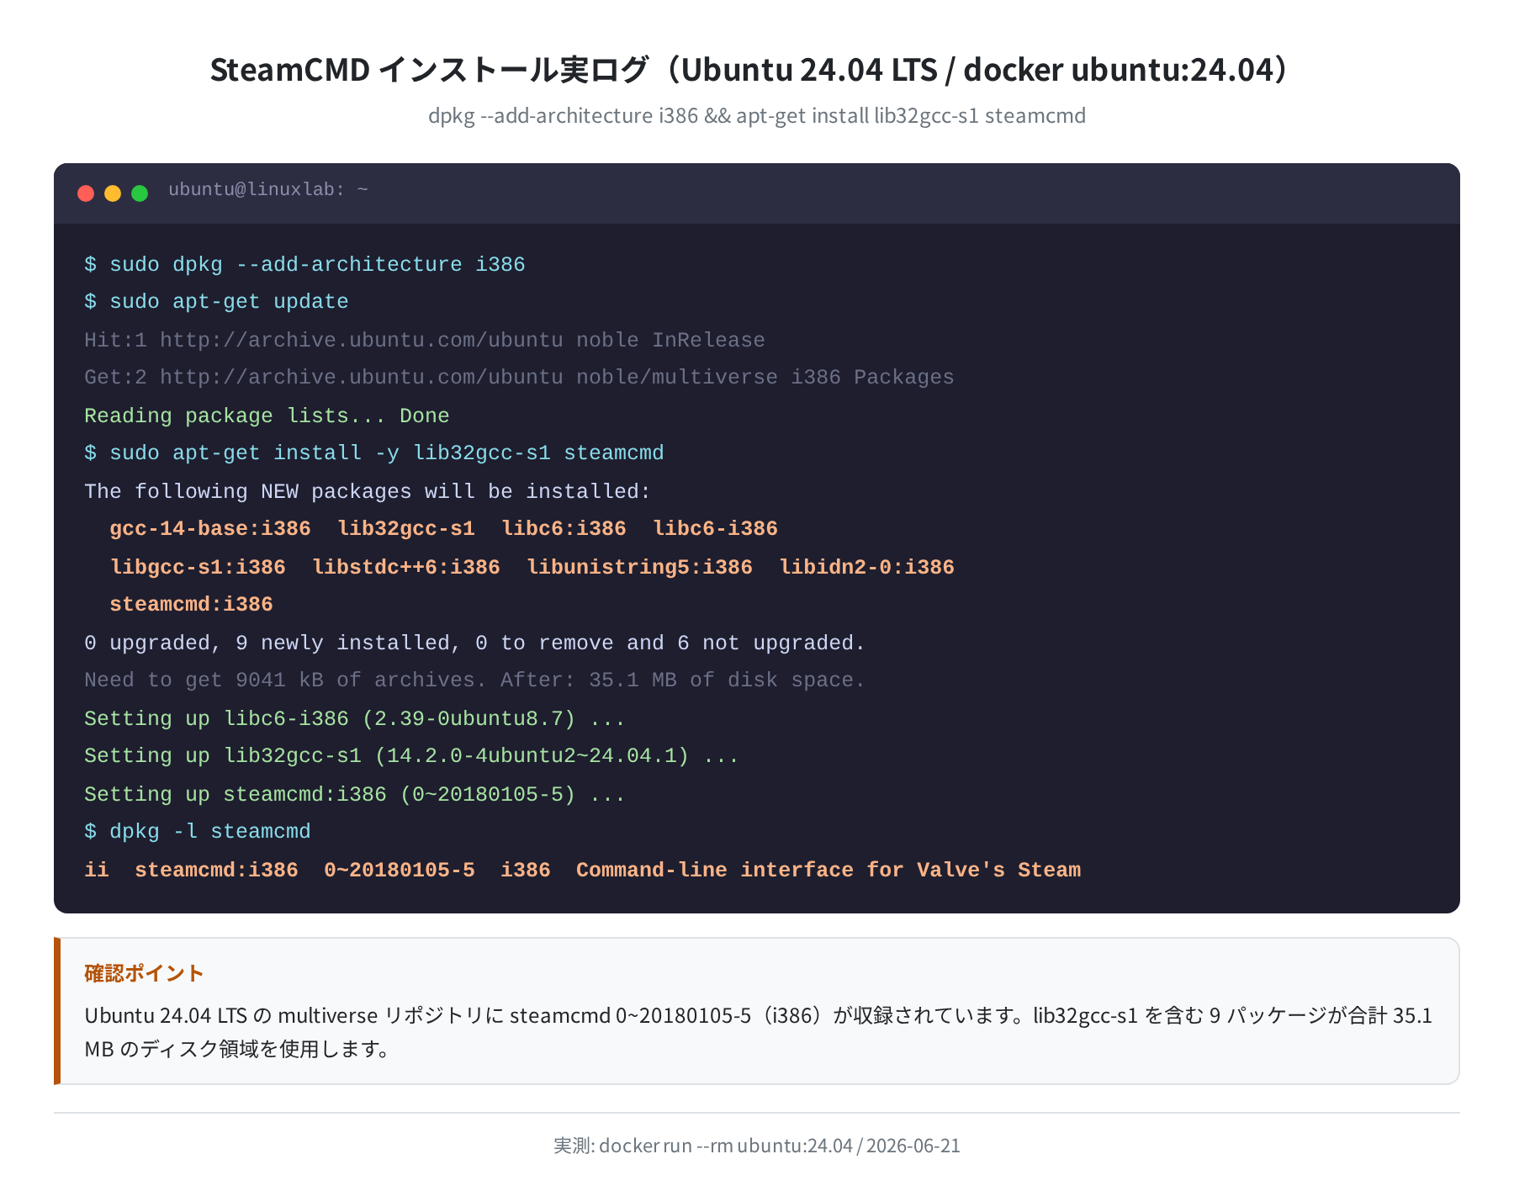Viewport: 1514px width, 1191px height.
Task: Click the line '$ sudo apt-get update'
Action: click(216, 301)
